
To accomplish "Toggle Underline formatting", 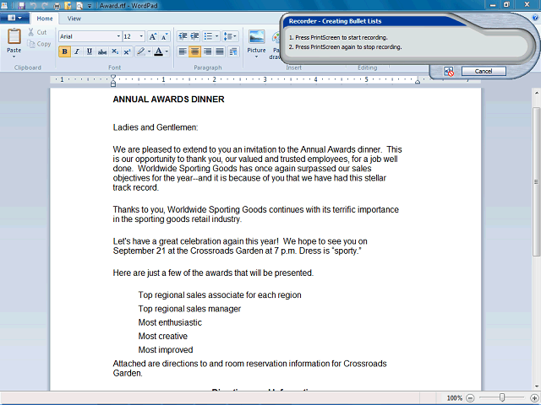I will click(90, 51).
